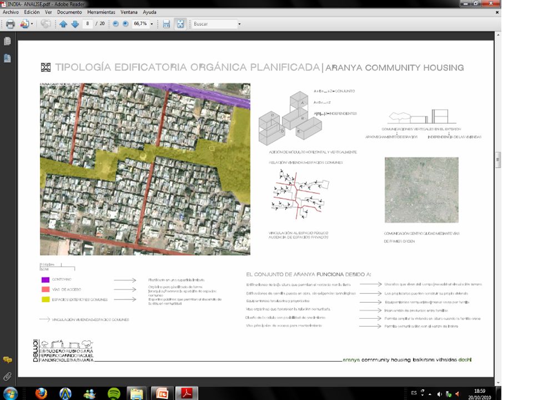Open the Comments panel speech-bubble icon

coord(7,359)
